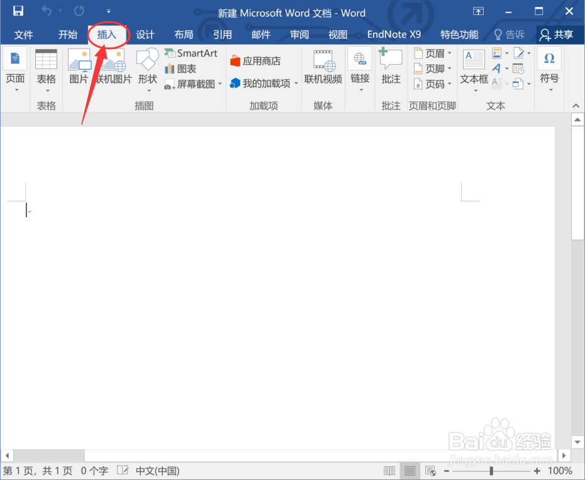Switch to Read Mode view
585x480 pixels.
[389, 471]
